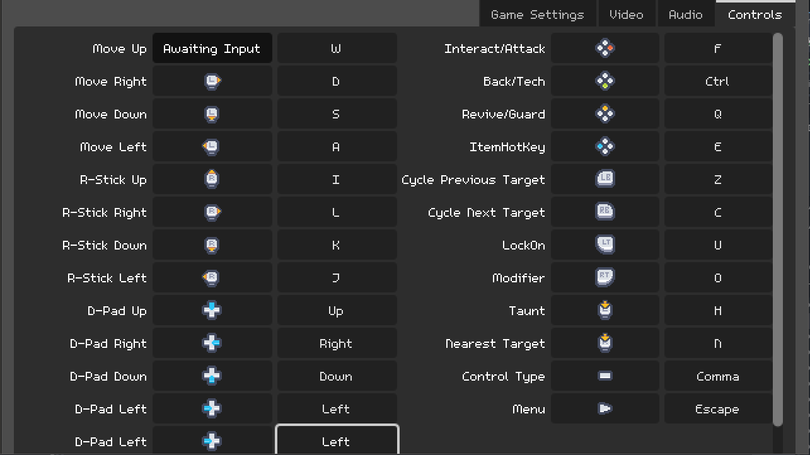Screen dimensions: 810x455
Task: Click the Interact/Attack face button icon
Action: (x=605, y=49)
